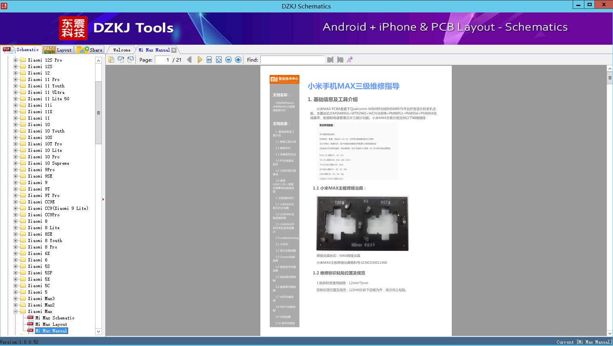Expand the Xiaomi 11 Lite 5G folder

coord(15,99)
